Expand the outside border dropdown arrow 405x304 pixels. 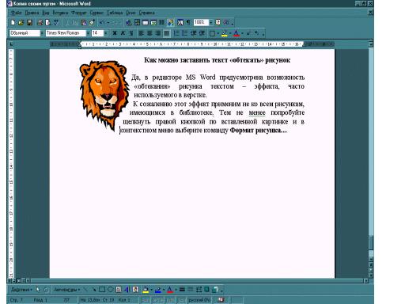(218, 33)
